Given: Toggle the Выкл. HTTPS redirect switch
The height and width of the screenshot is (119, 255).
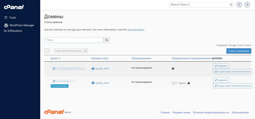Looking at the screenshot, I should (175, 83).
